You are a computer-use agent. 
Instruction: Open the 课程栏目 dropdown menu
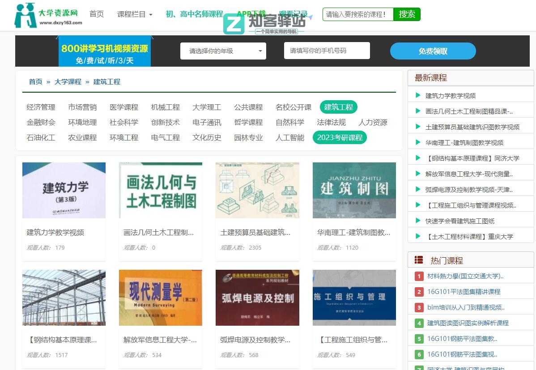tap(132, 14)
